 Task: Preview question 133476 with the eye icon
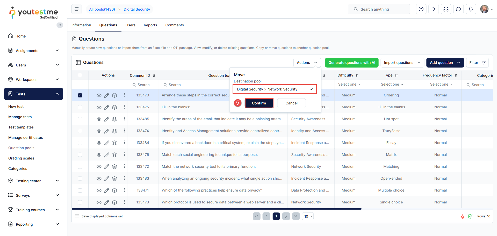coord(99,155)
